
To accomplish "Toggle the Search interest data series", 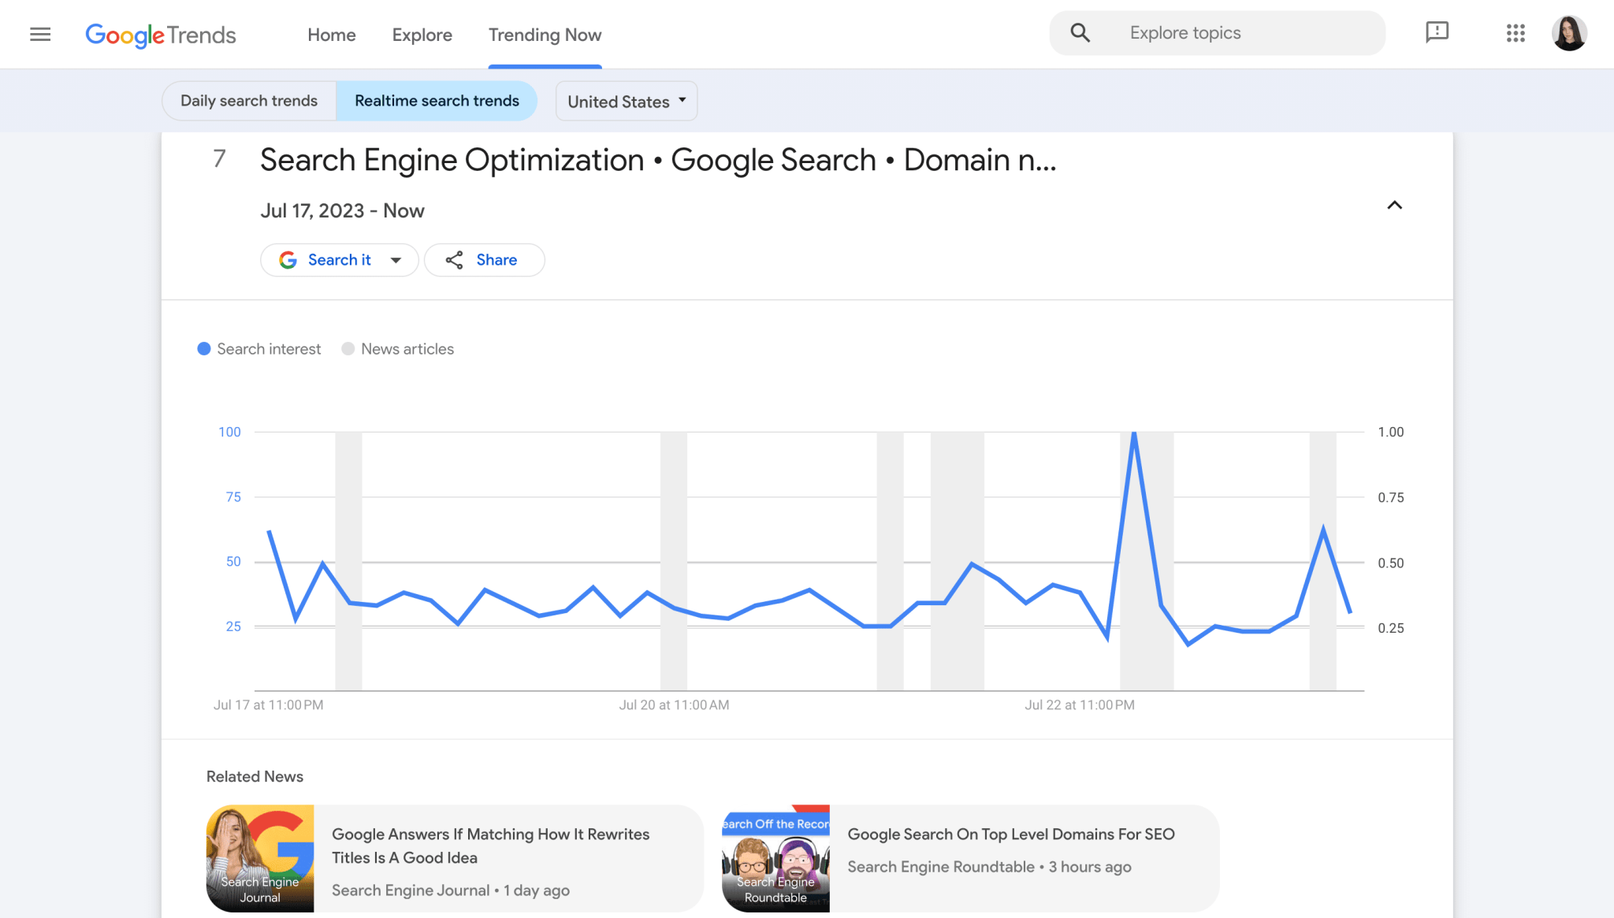I will [258, 348].
